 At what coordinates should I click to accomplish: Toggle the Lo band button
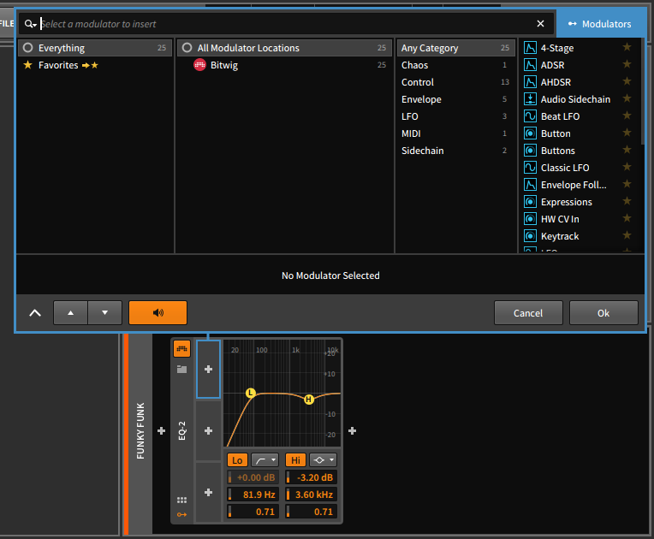point(237,460)
